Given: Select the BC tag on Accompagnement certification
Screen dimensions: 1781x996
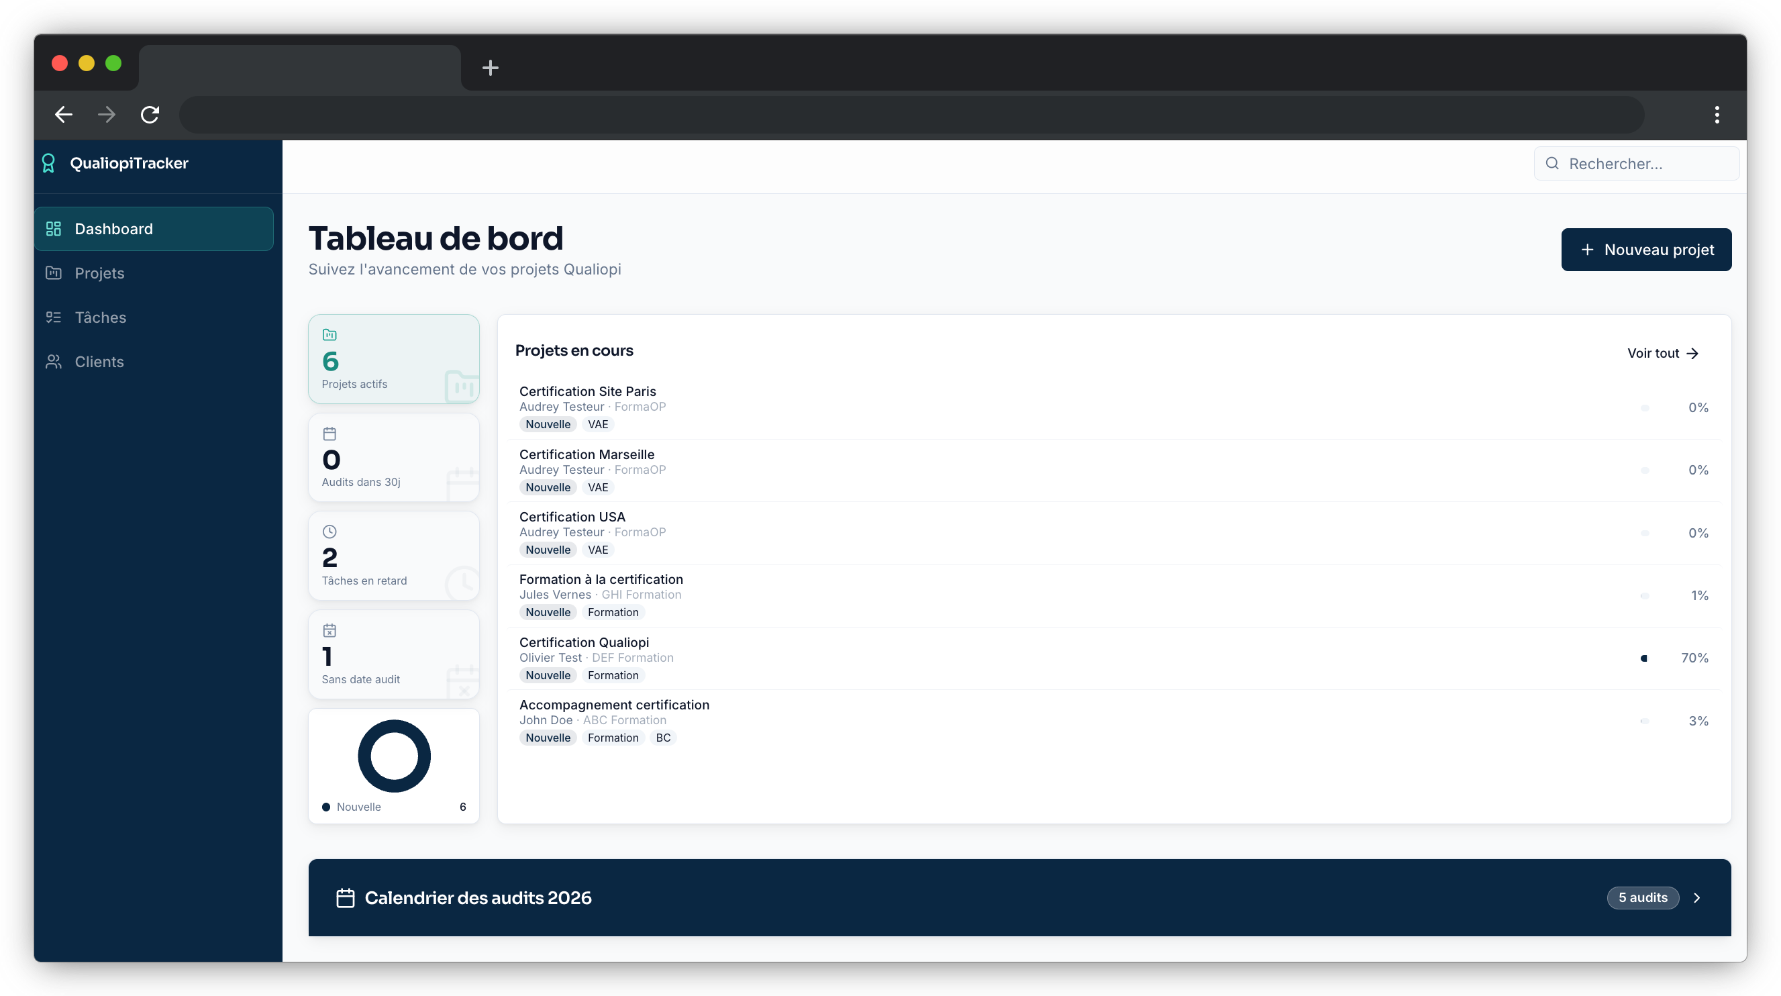Looking at the screenshot, I should click(662, 738).
